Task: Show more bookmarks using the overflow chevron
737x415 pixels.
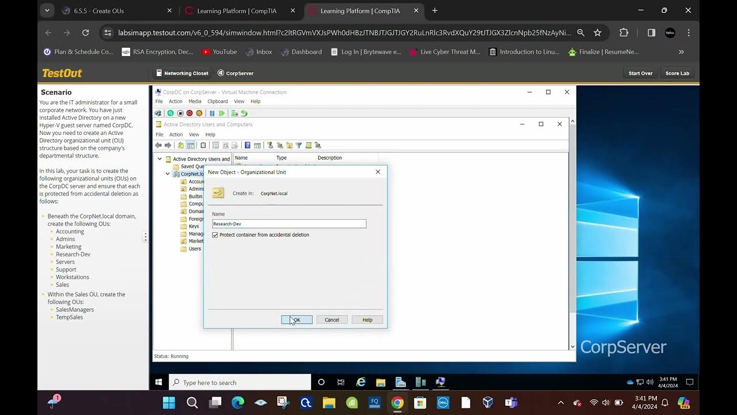Action: [x=681, y=52]
